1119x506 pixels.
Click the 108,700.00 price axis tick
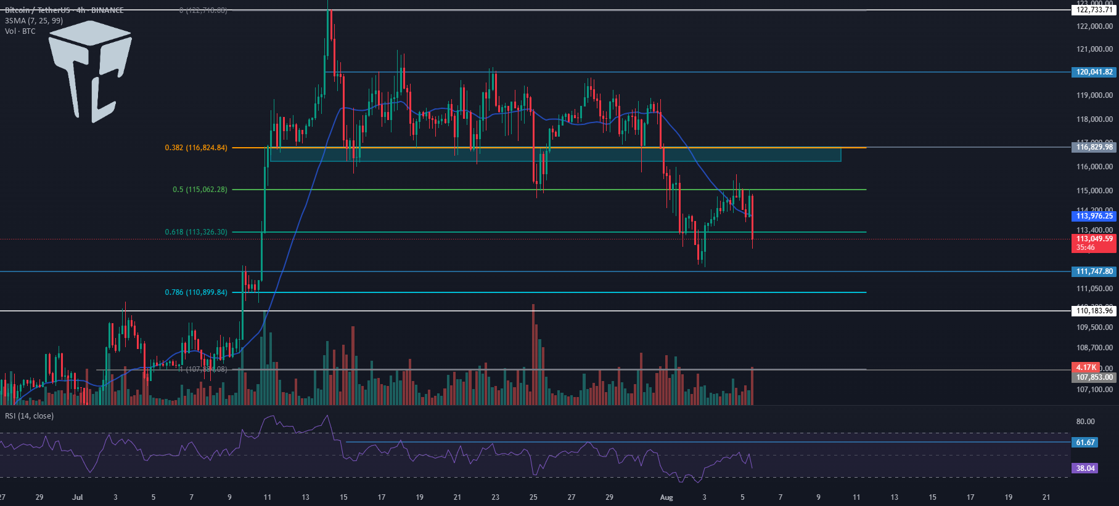pos(1094,348)
